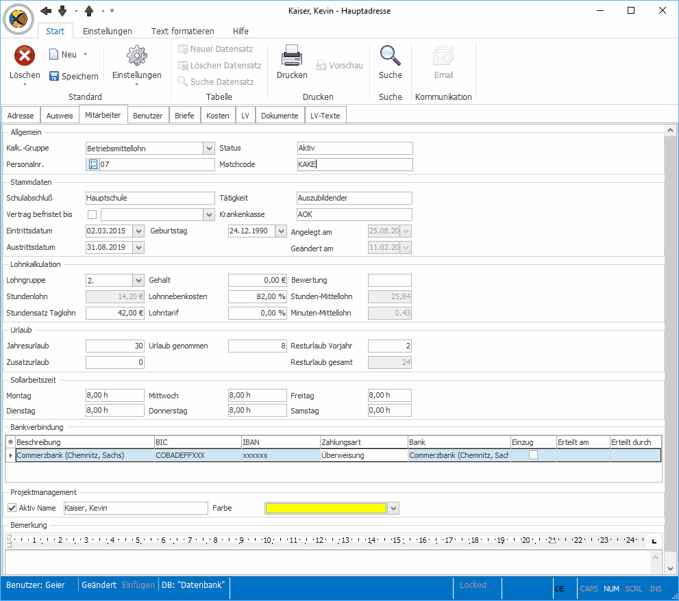Click the tab stop marker beside ruler

pyautogui.click(x=654, y=541)
